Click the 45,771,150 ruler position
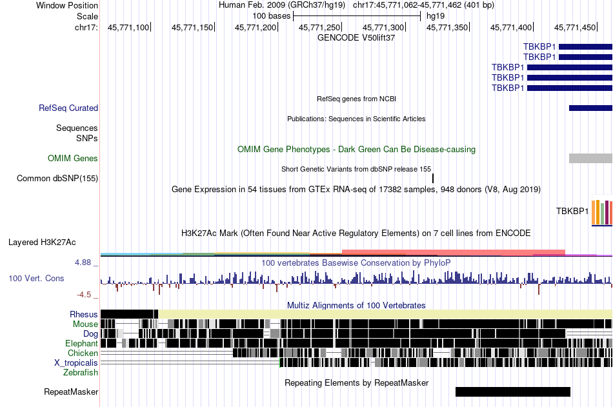The width and height of the screenshot is (613, 407). point(193,27)
